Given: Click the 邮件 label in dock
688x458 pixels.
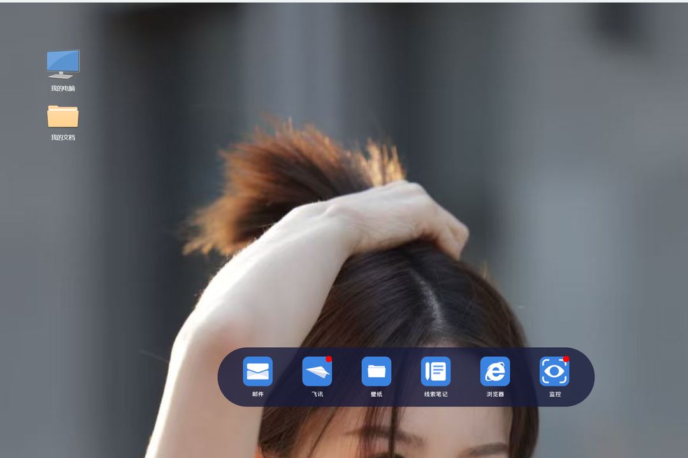Looking at the screenshot, I should tap(258, 394).
